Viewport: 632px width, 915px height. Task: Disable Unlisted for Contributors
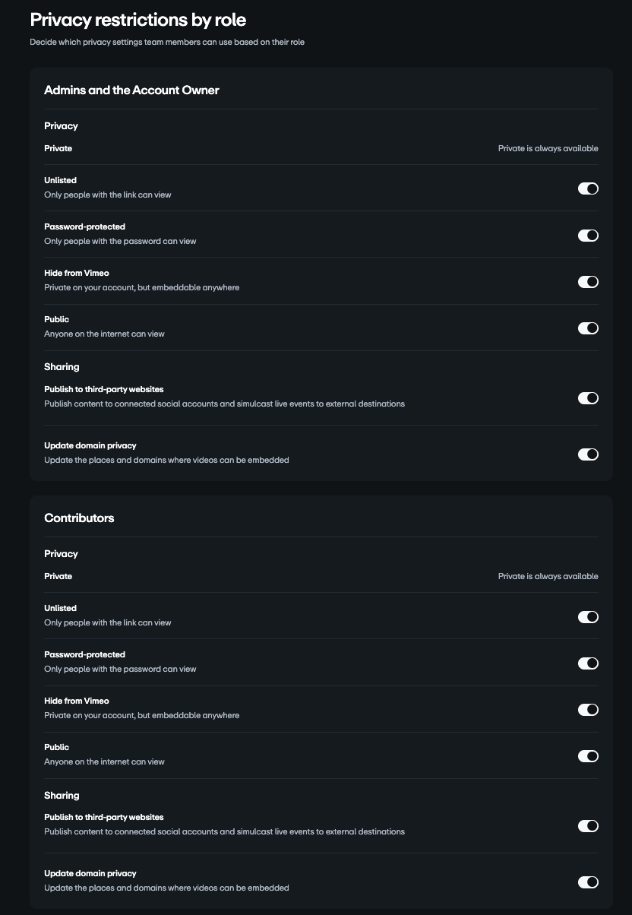588,617
